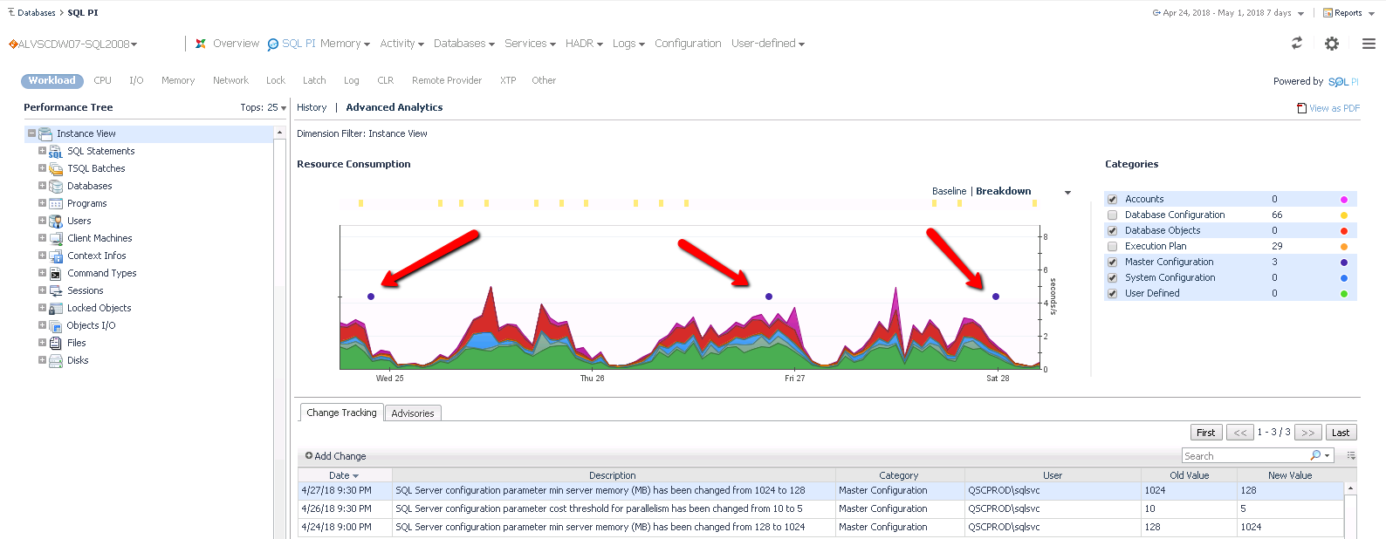Viewport: 1386px width, 539px height.
Task: Open settings gear icon
Action: (x=1332, y=44)
